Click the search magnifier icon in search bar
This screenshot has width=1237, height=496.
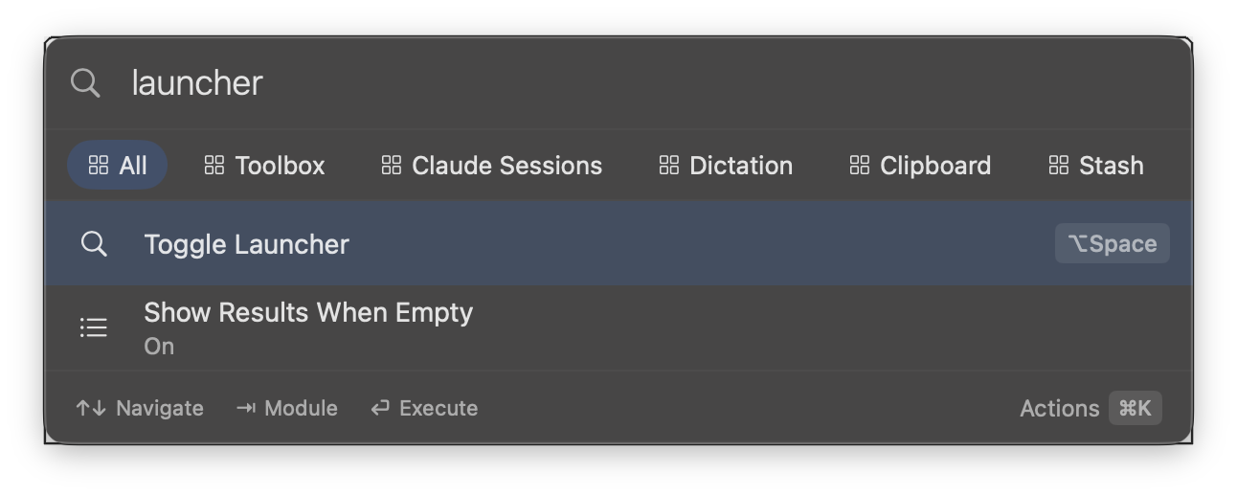pyautogui.click(x=85, y=83)
